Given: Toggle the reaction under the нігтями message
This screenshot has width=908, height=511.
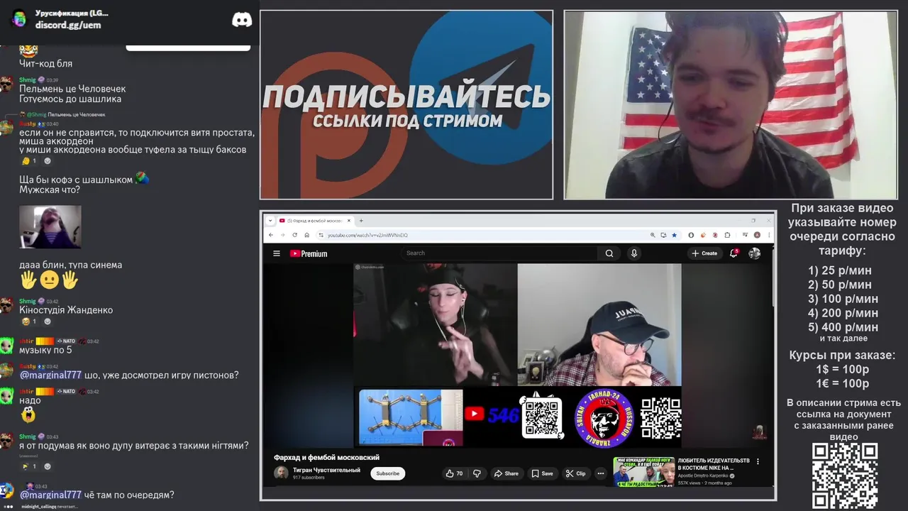Looking at the screenshot, I should click(x=29, y=466).
